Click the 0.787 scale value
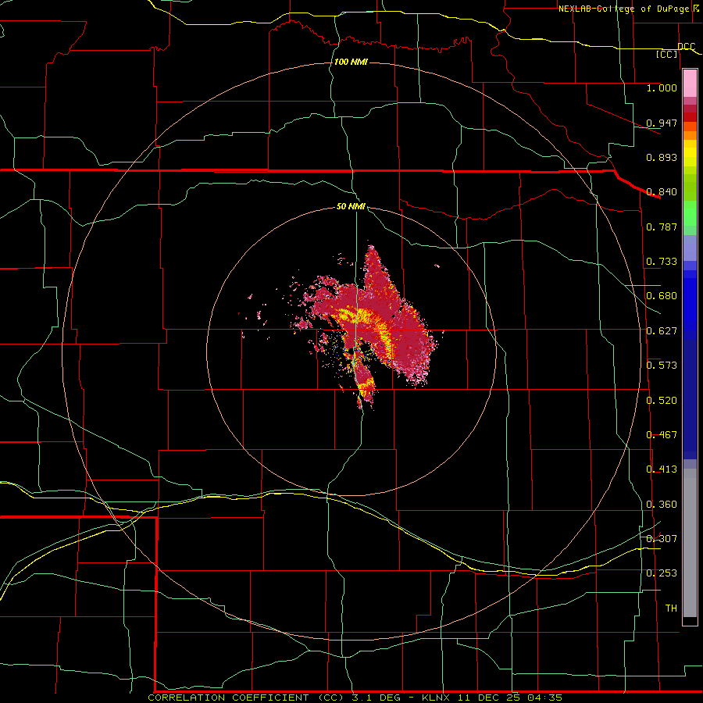 [662, 227]
